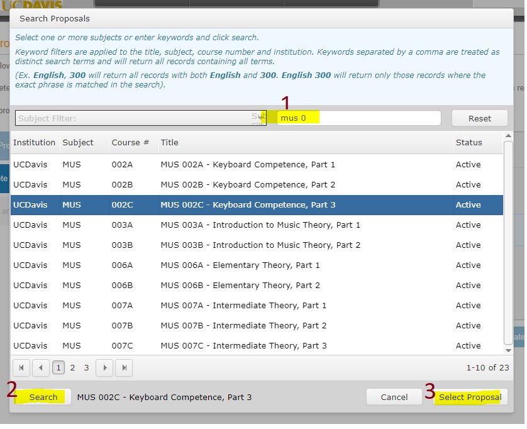Select row MUS 003A - Introduction to Music Theory, Part 1
The height and width of the screenshot is (429, 527).
click(258, 226)
